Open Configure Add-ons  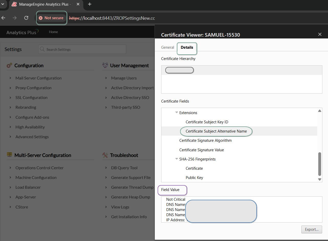point(32,117)
